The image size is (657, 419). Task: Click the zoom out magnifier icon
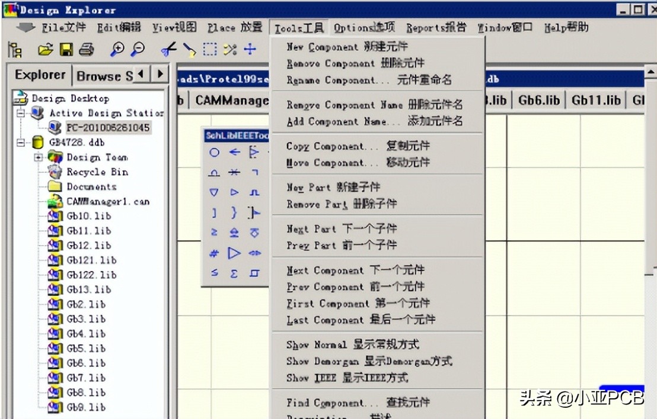(x=138, y=49)
